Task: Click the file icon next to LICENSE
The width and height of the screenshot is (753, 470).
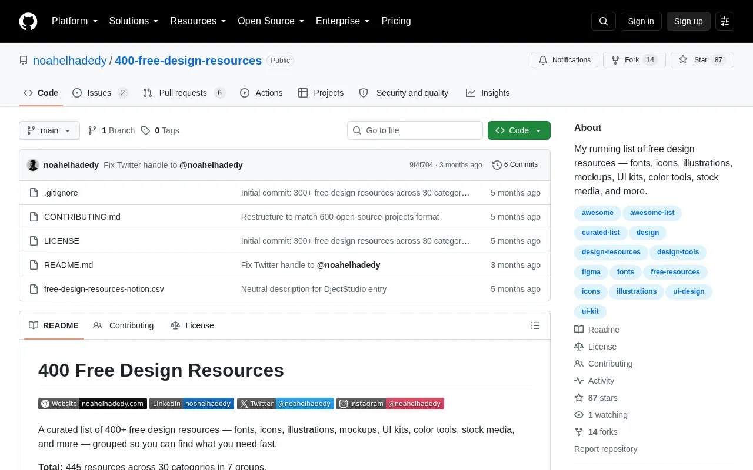Action: [x=34, y=241]
